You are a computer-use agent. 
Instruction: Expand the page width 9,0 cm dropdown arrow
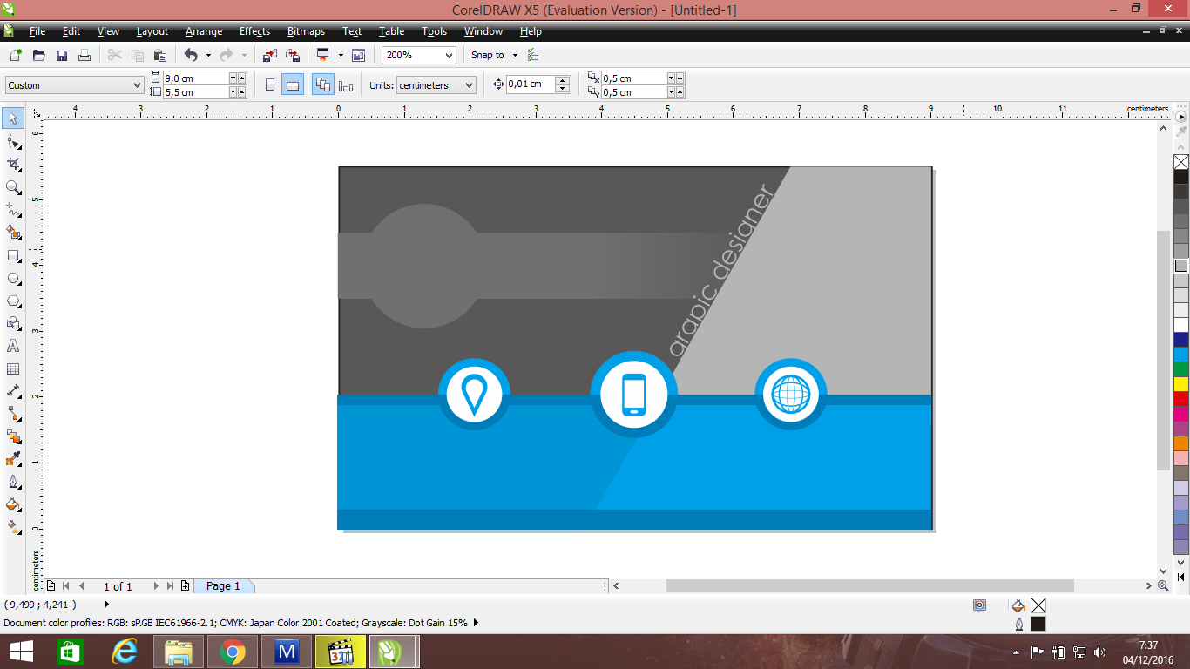233,78
